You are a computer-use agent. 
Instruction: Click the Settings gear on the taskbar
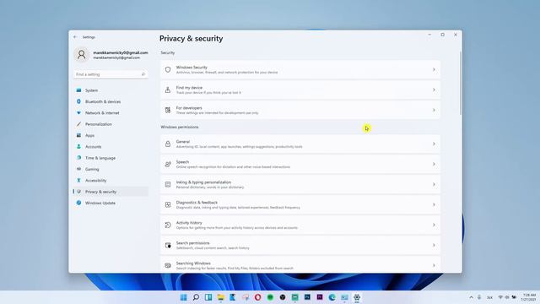(x=357, y=297)
